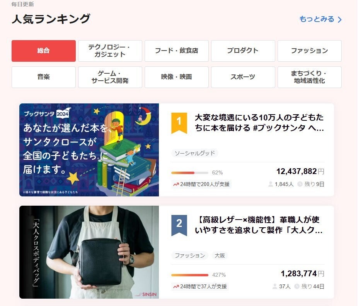The image size is (358, 306).
Task: Click the trending arrow icon beside 24時間で200人が支援
Action: 176,184
